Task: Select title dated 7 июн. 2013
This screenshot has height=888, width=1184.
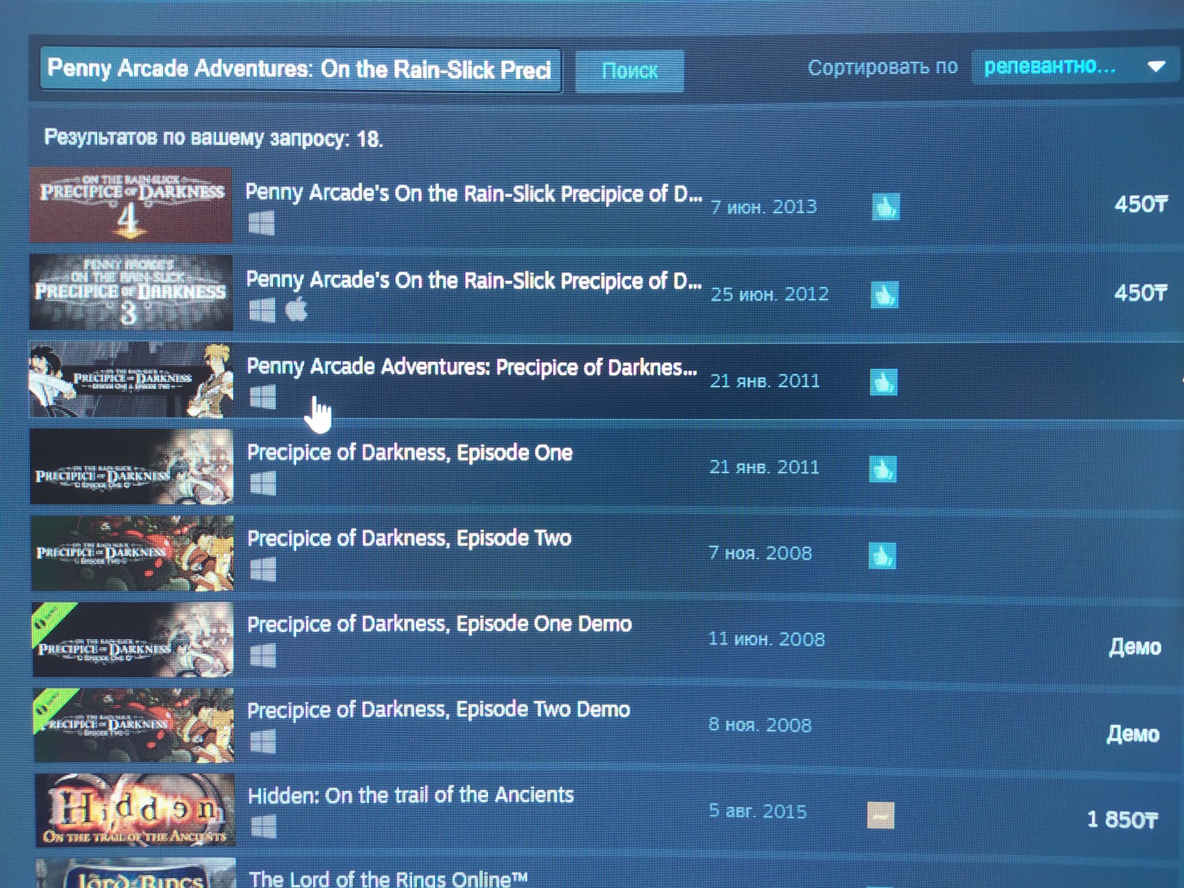Action: click(x=473, y=194)
